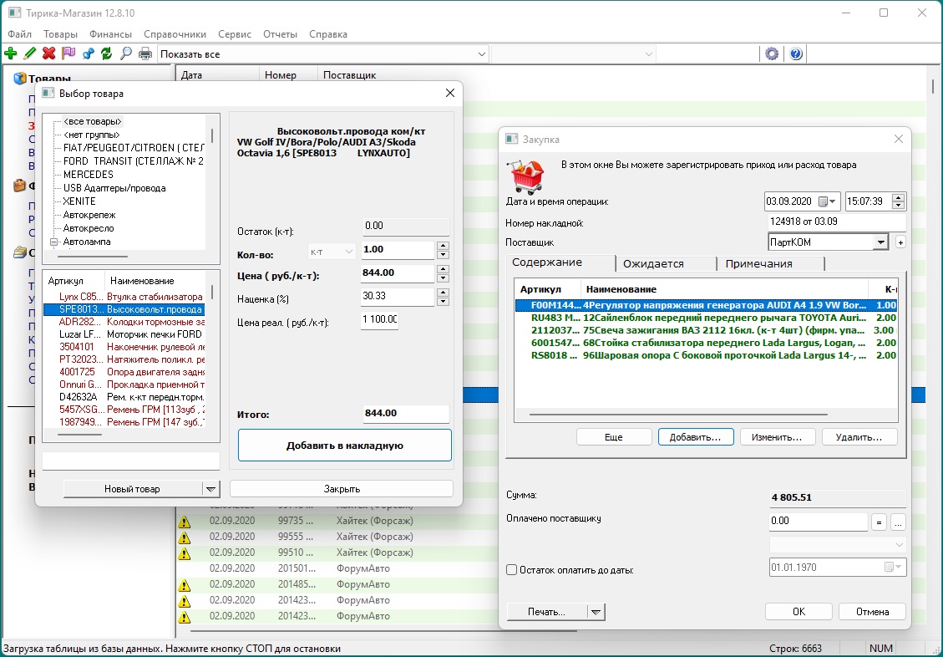This screenshot has width=943, height=657.
Task: Click the green pencil edit icon
Action: [29, 53]
